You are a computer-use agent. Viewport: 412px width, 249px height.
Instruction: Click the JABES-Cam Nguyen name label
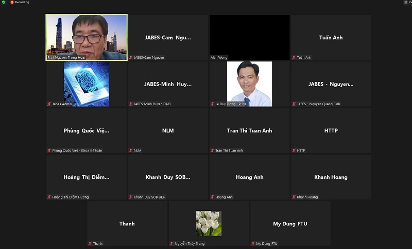pyautogui.click(x=149, y=57)
